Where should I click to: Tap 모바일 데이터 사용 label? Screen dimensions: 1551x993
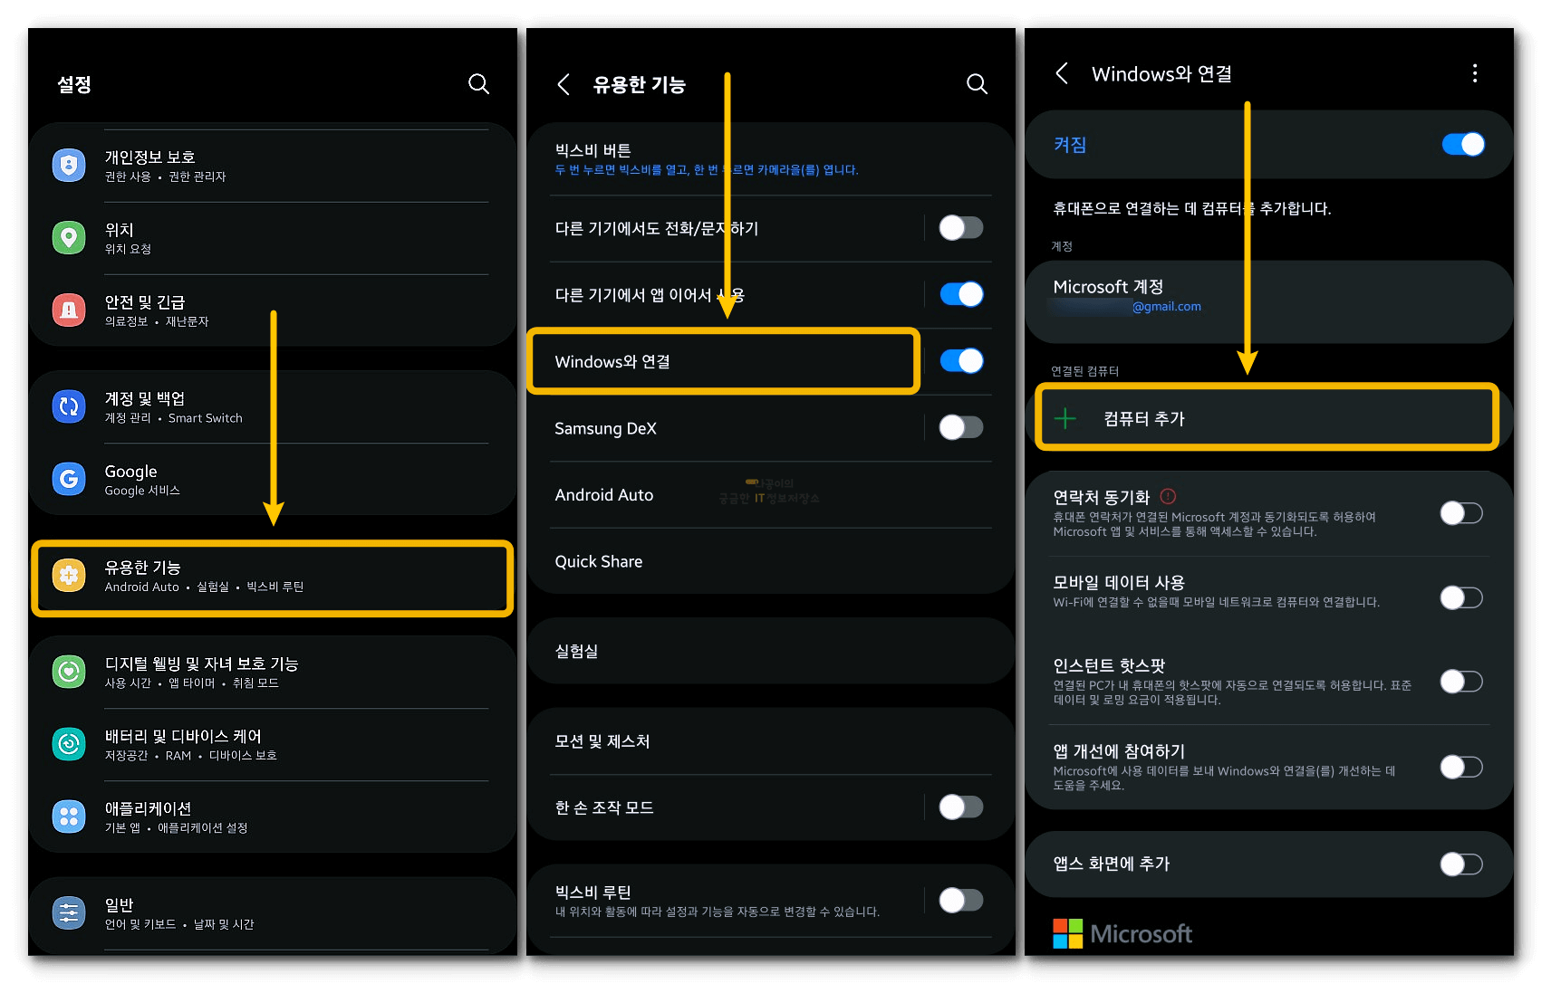[1119, 582]
